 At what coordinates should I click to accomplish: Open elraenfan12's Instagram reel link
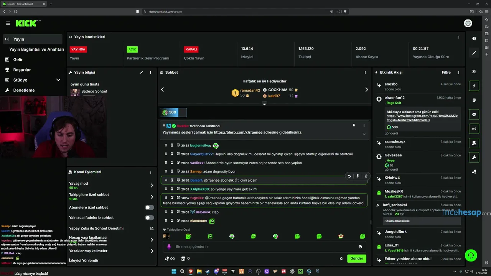(x=422, y=118)
